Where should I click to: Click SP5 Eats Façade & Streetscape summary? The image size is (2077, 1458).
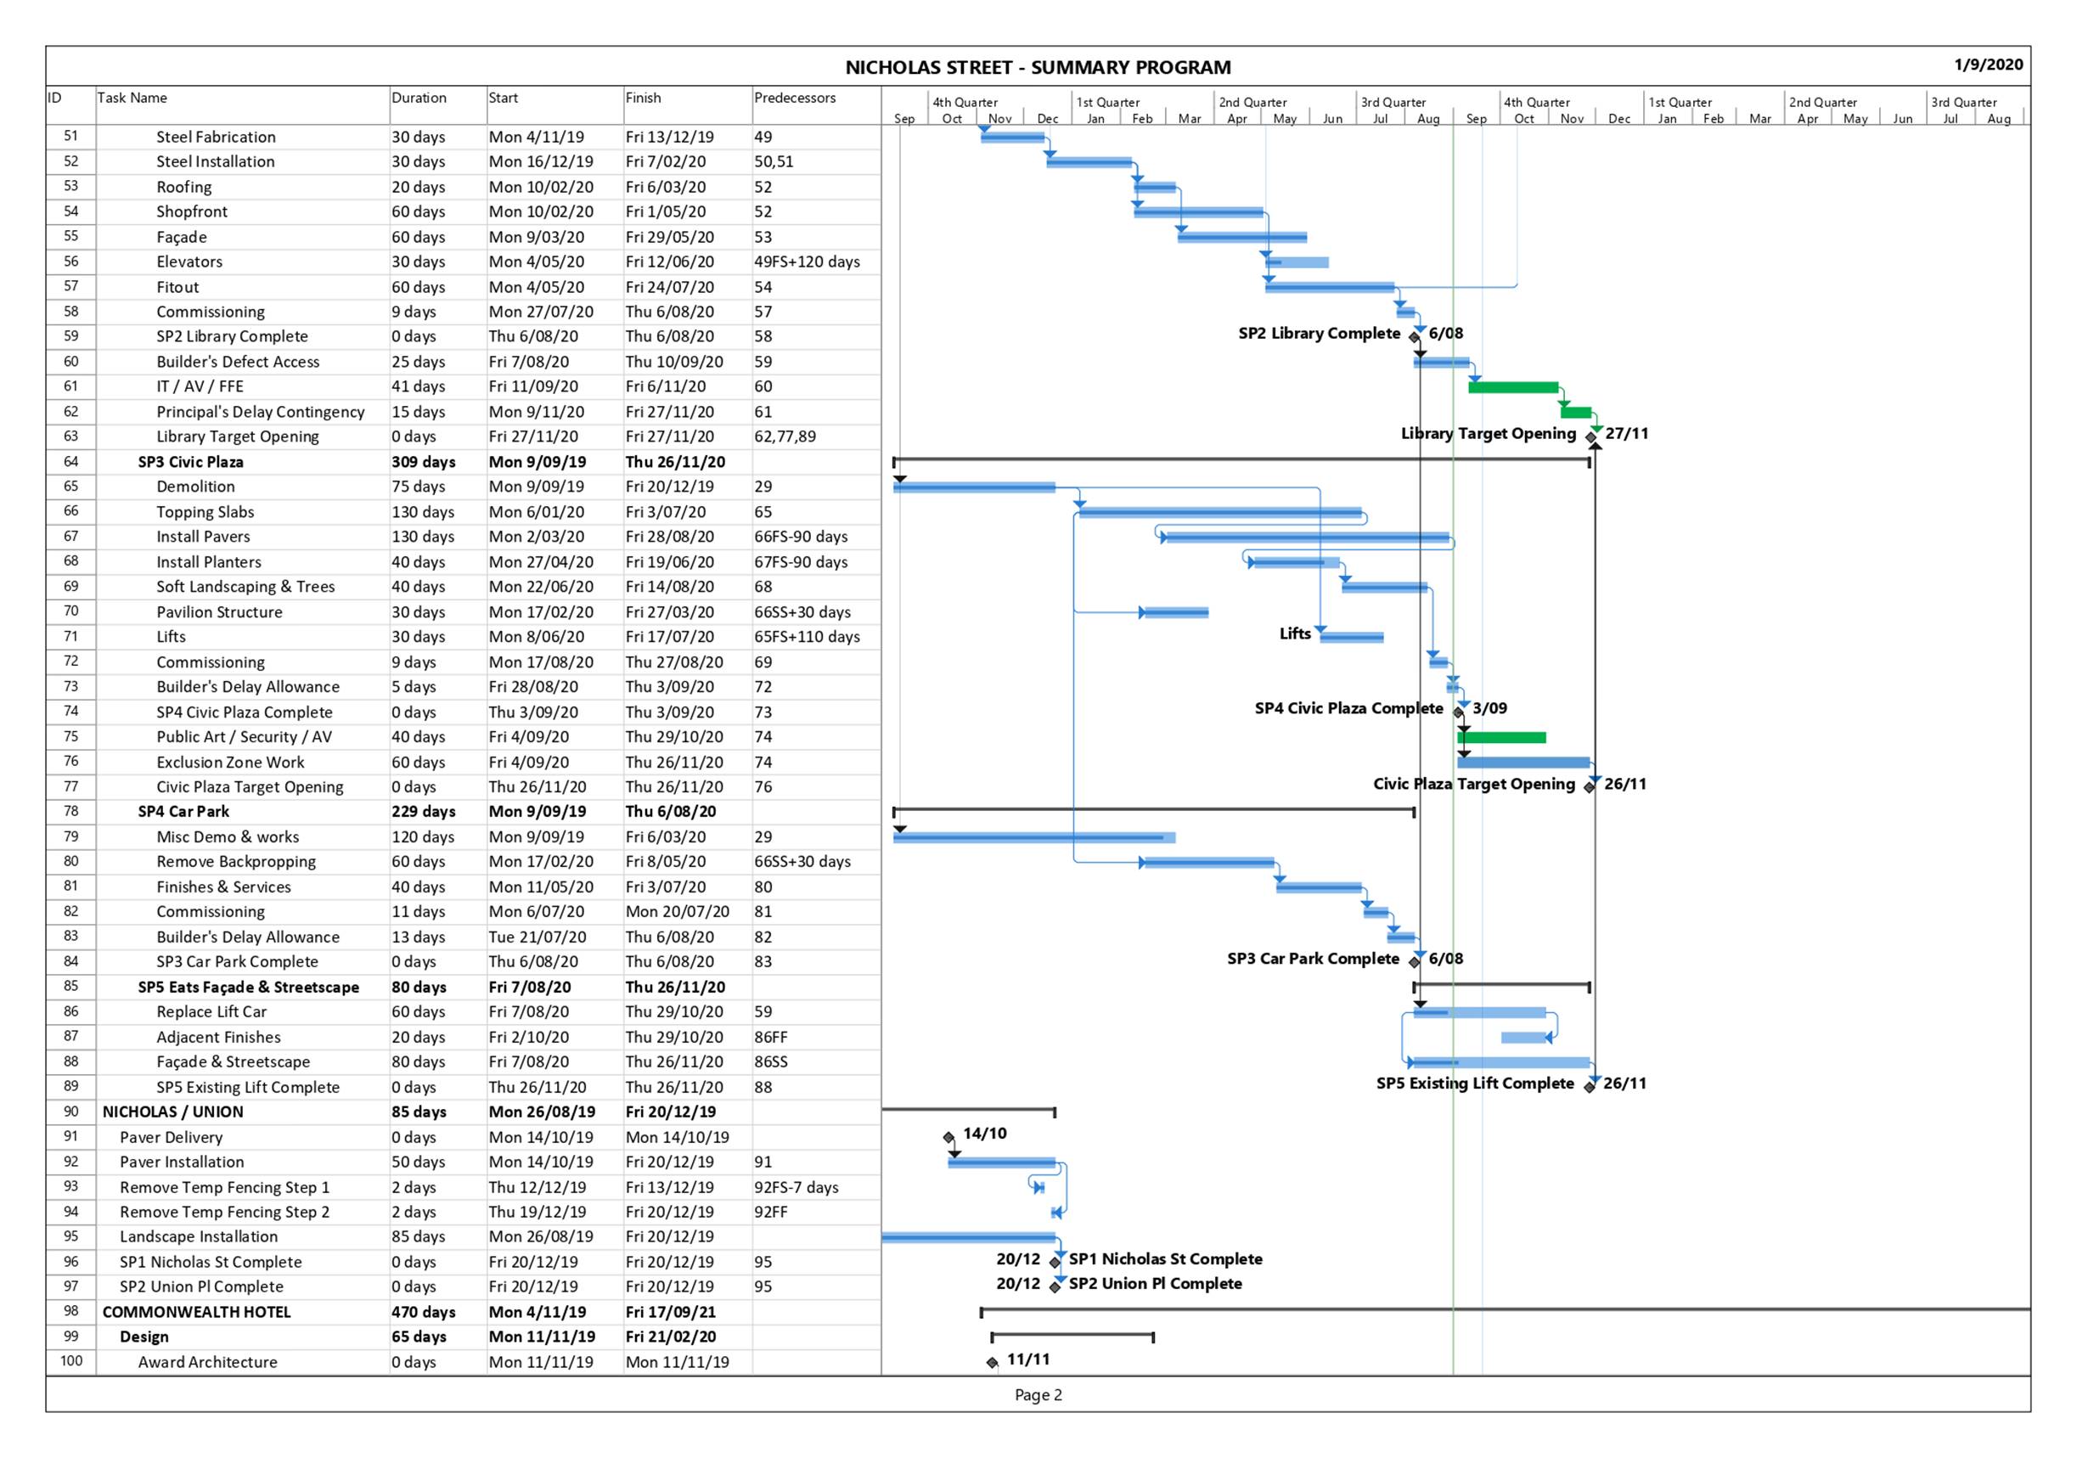pyautogui.click(x=249, y=988)
